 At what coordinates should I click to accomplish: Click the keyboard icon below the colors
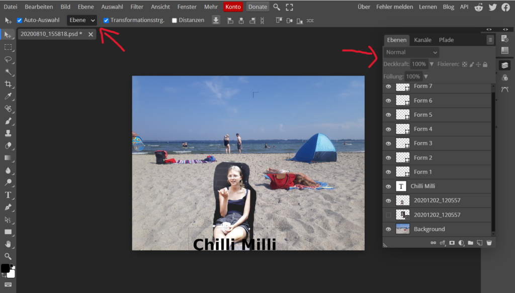(x=8, y=284)
